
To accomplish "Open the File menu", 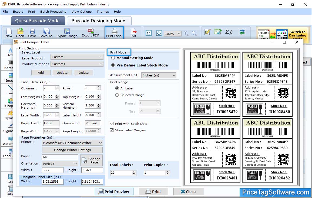I will point(5,12).
